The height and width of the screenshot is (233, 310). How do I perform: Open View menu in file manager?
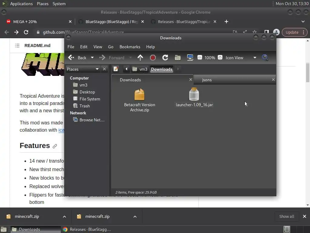pos(98,47)
